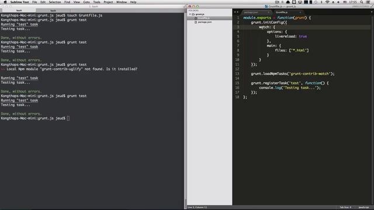
Task: Click the "files: ['*.html']" code line
Action: tap(292, 51)
